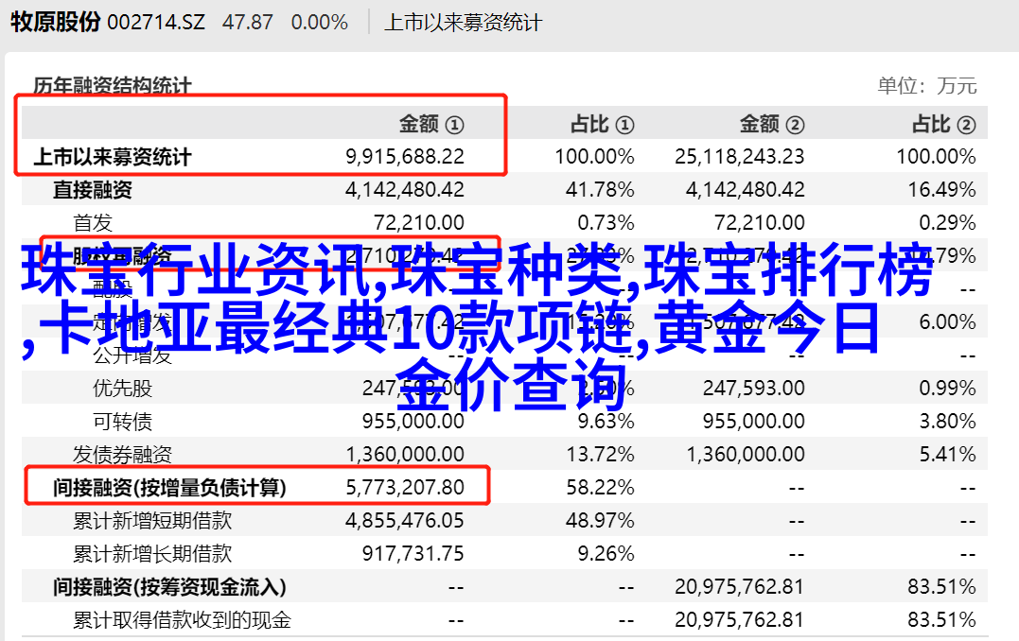This screenshot has height=641, width=1019.
Task: Click the 9.63% ratio cell
Action: click(606, 422)
